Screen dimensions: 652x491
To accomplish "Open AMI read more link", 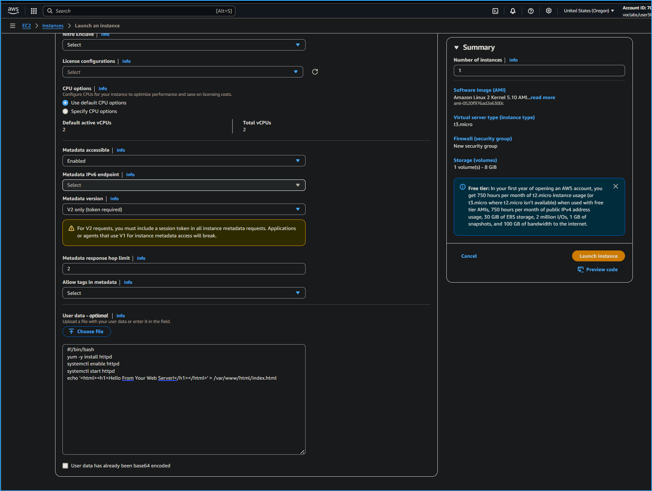I will pos(543,97).
